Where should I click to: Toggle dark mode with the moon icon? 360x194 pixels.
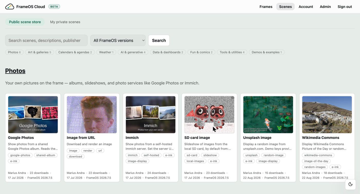tap(350, 184)
